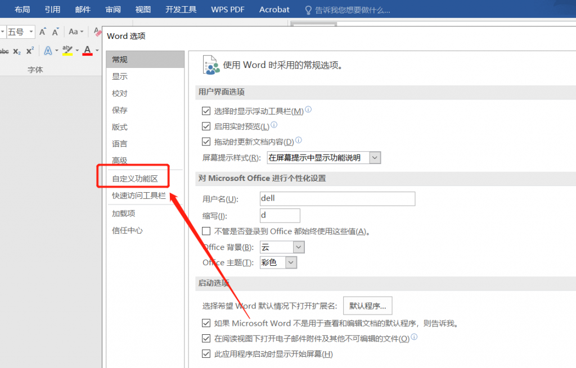Switch to the 邮件 ribbon tab
Image resolution: width=576 pixels, height=368 pixels.
[x=83, y=10]
